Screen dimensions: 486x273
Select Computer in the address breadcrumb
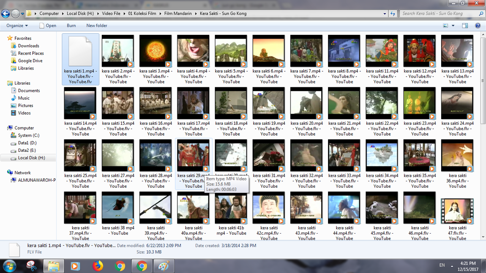coord(49,13)
